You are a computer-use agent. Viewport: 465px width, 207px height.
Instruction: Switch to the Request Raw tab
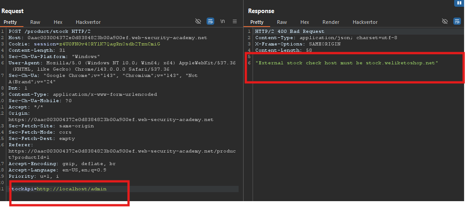(35, 22)
